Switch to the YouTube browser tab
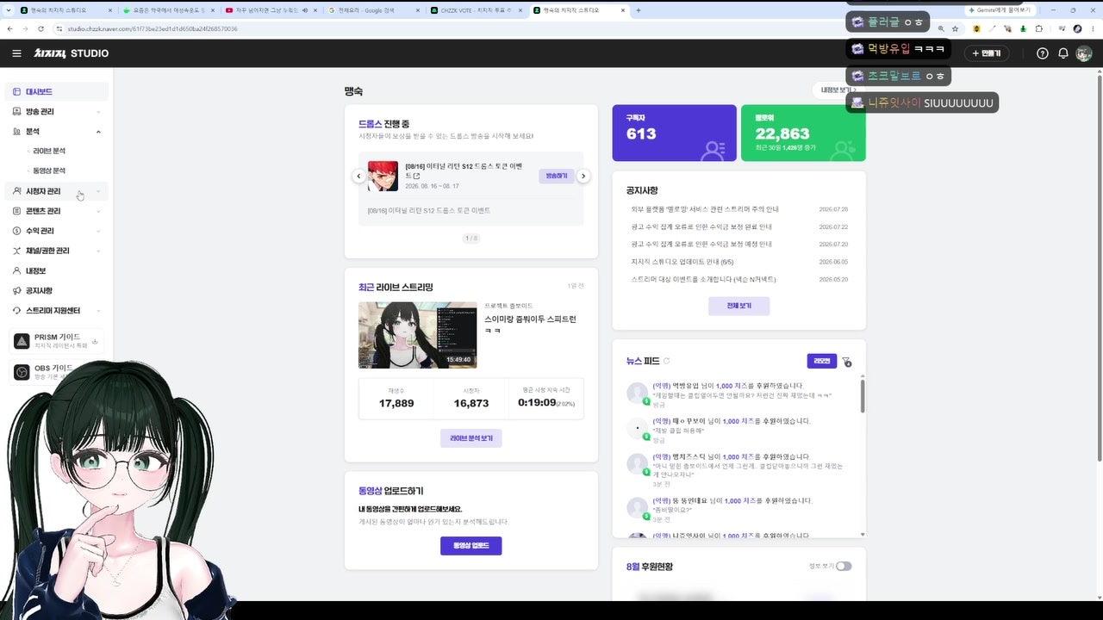The image size is (1103, 620). 271,10
